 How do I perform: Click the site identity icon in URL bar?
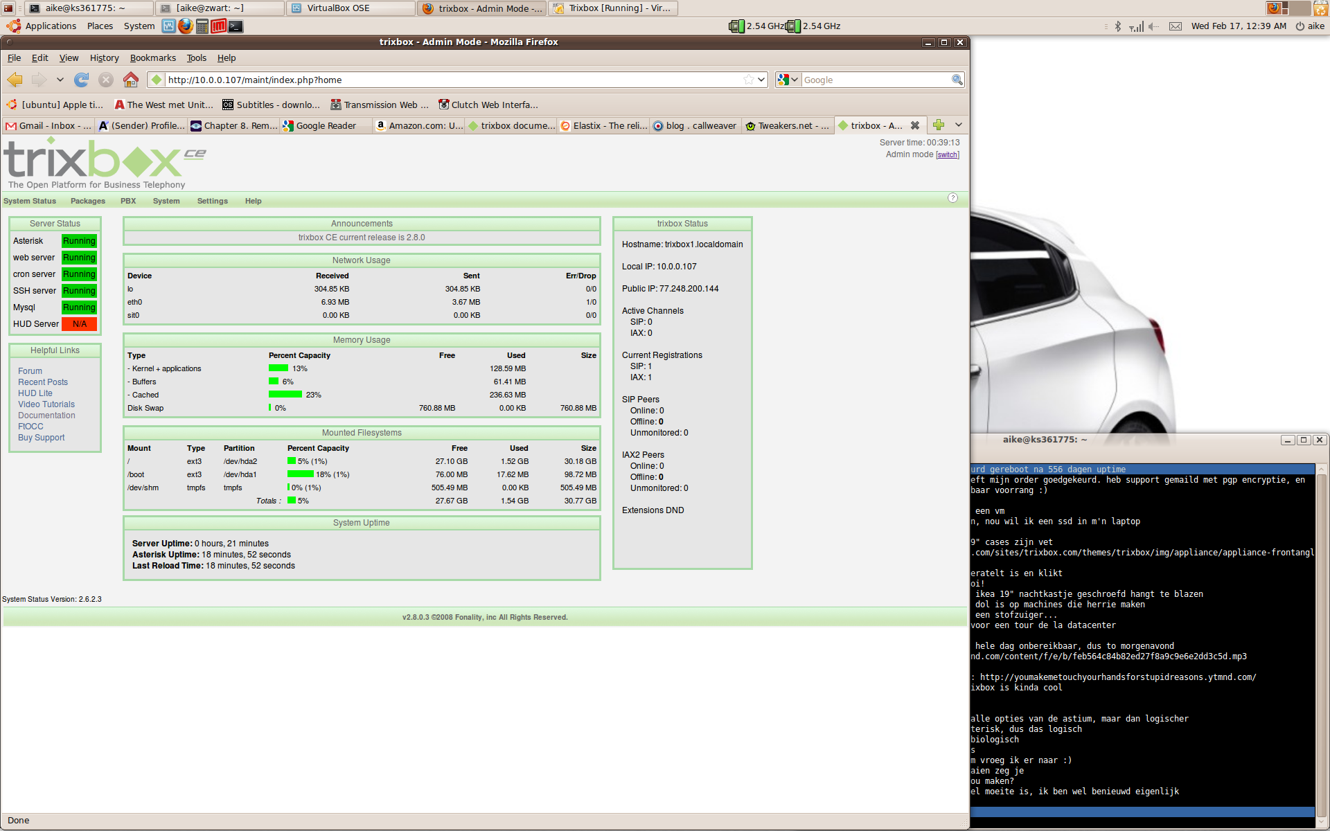pos(157,80)
